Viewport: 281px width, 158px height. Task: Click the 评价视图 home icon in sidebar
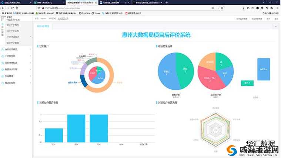[x=3, y=24]
